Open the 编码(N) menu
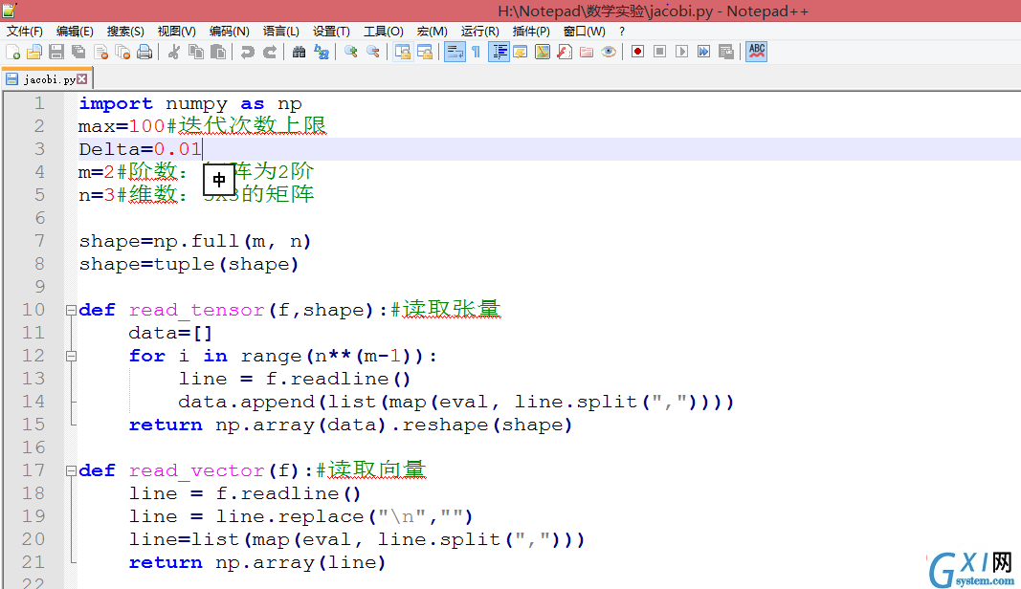This screenshot has width=1021, height=589. point(230,32)
